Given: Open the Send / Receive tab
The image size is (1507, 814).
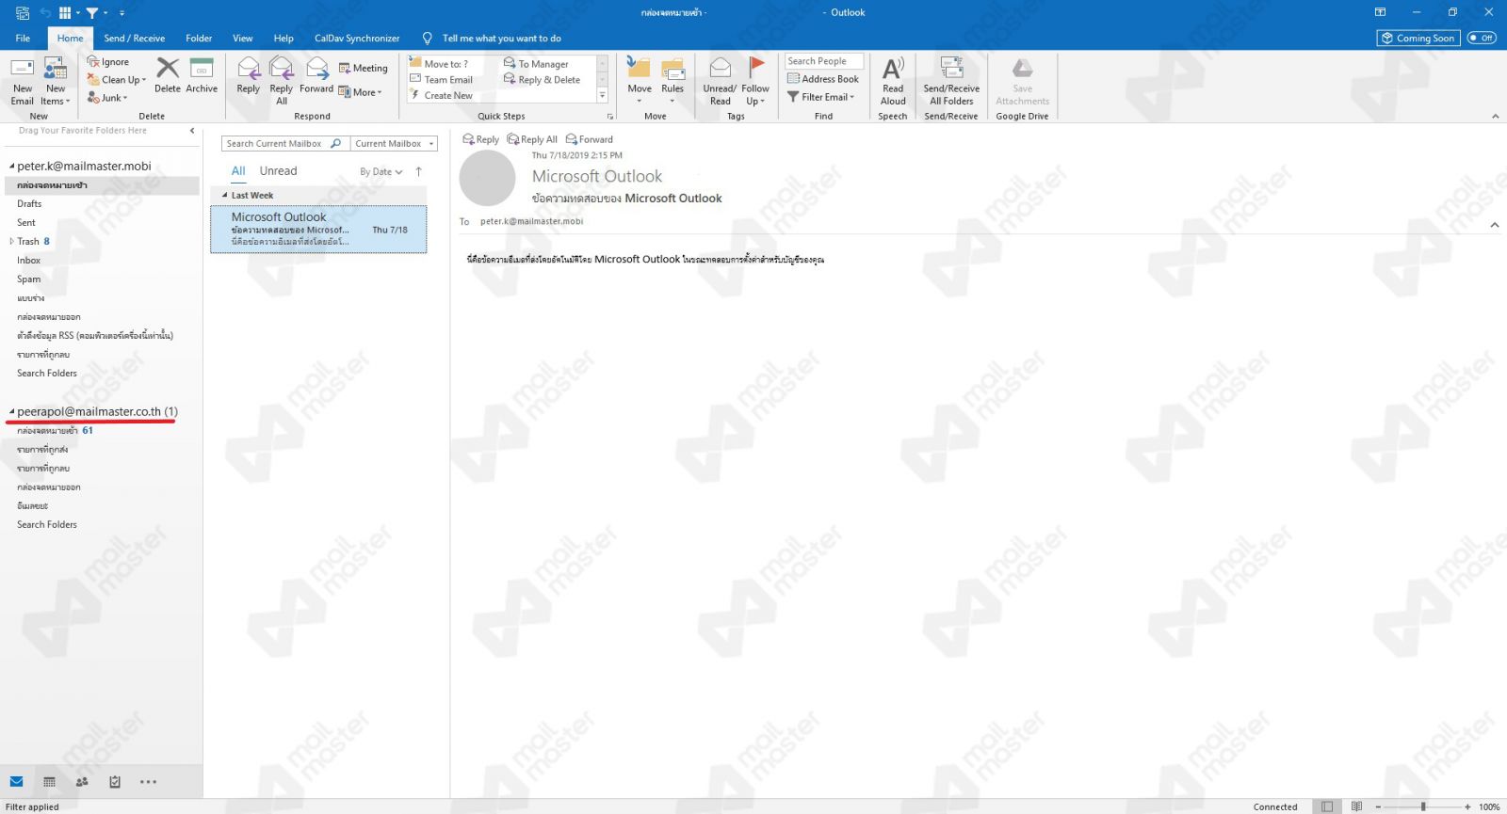Looking at the screenshot, I should [x=134, y=39].
